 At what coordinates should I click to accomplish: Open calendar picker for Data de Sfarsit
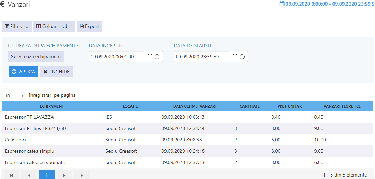(235, 57)
